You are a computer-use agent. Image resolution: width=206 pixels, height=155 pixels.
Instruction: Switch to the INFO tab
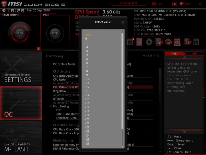[x=195, y=54]
